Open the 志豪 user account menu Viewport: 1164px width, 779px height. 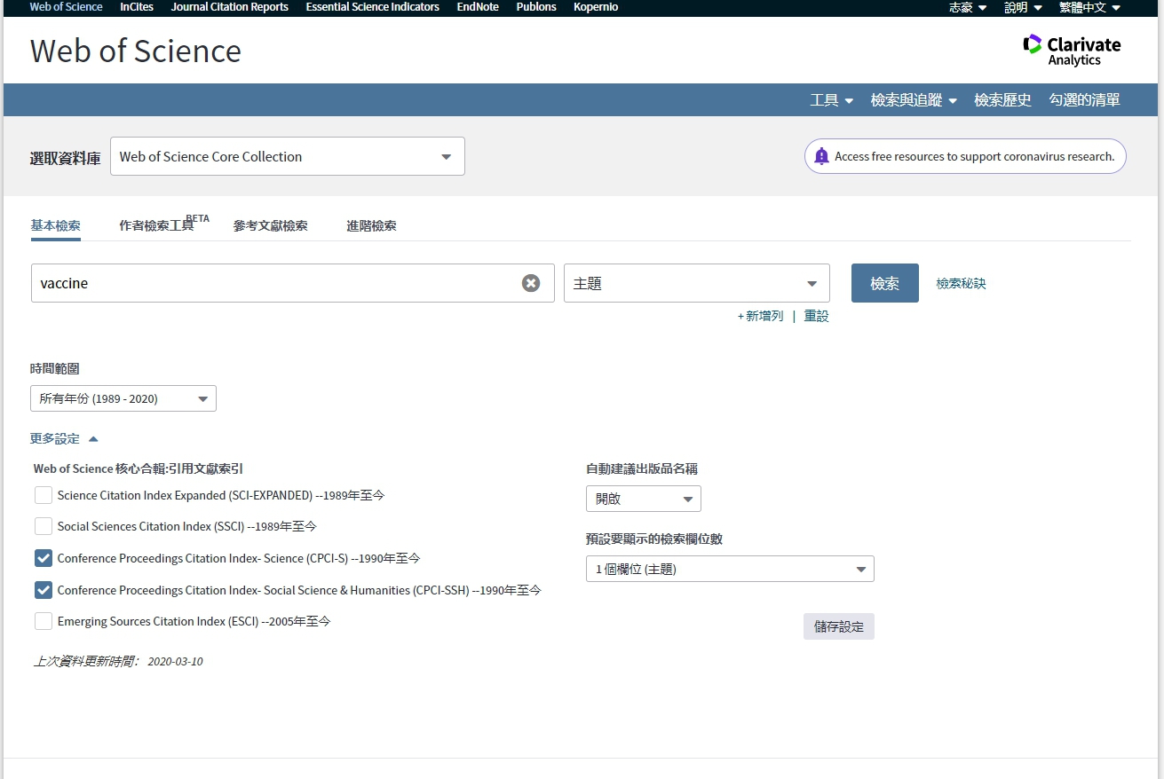(x=968, y=7)
